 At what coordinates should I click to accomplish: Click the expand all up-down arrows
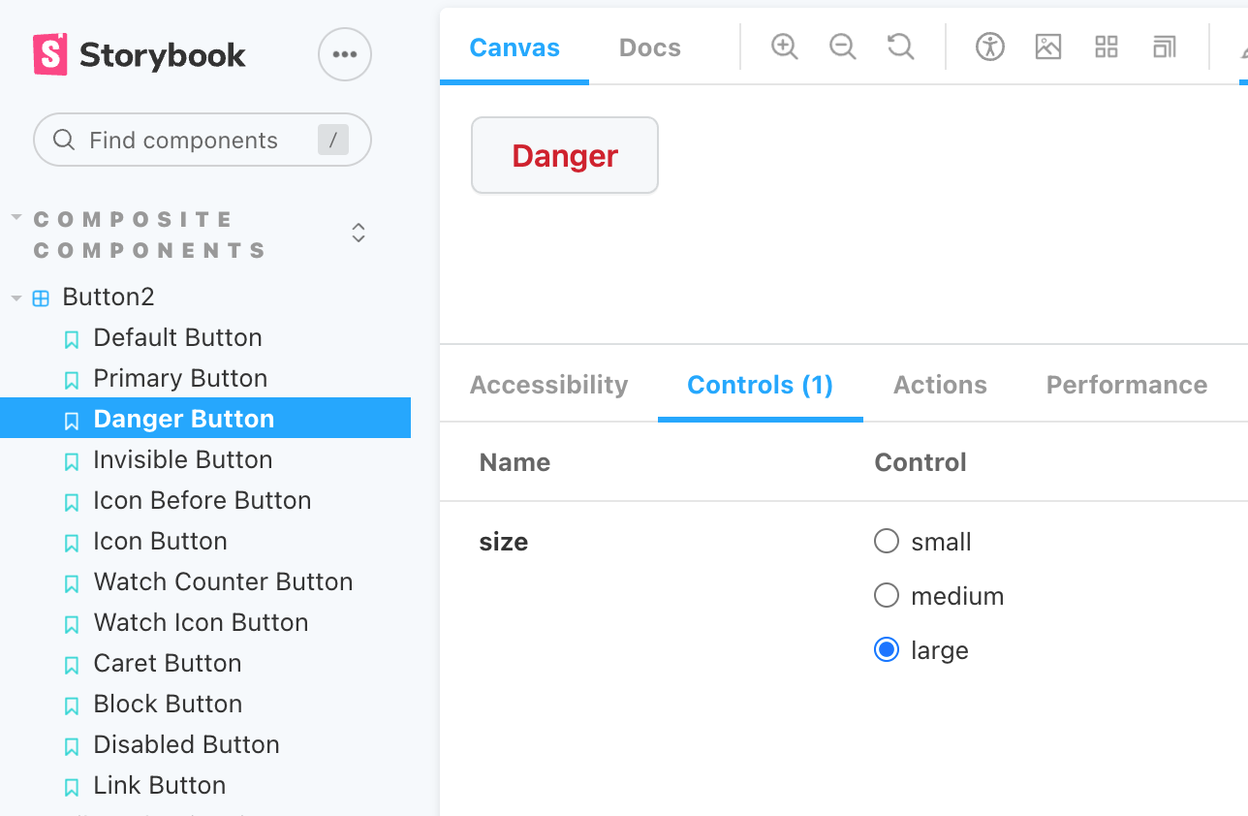(359, 233)
